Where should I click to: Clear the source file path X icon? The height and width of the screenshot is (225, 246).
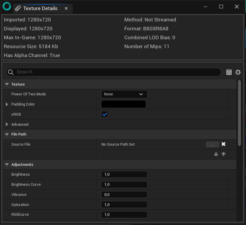click(x=223, y=144)
